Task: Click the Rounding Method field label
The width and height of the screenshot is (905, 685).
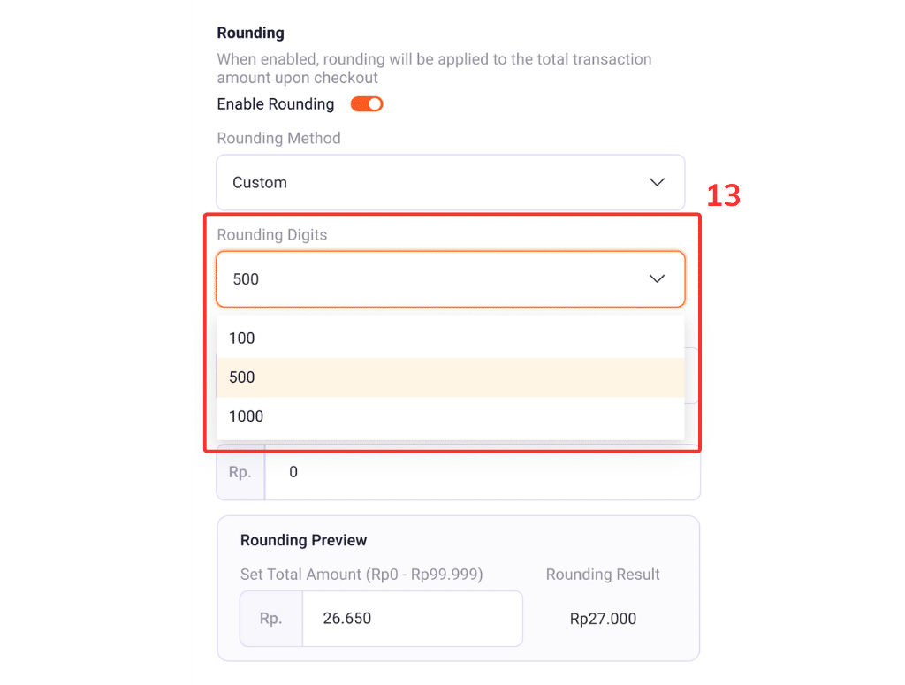Action: (278, 139)
